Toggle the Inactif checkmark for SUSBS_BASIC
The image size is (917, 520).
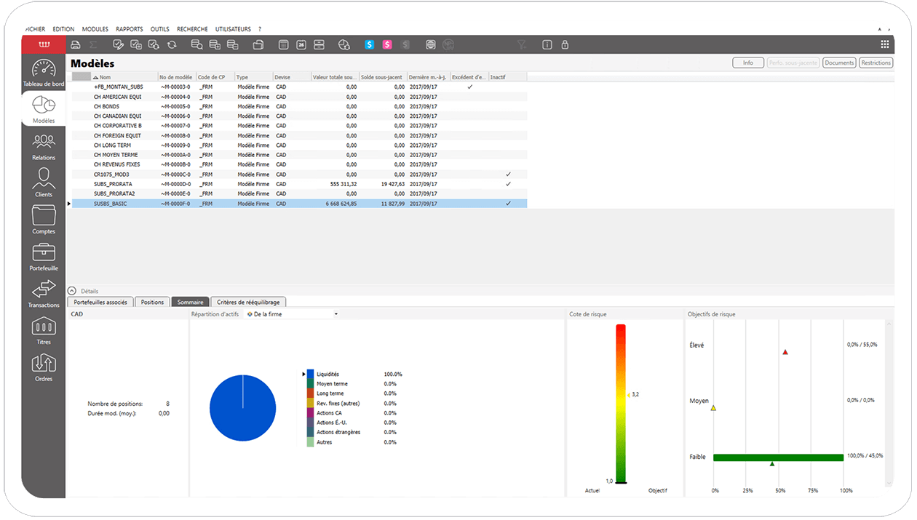tap(508, 204)
